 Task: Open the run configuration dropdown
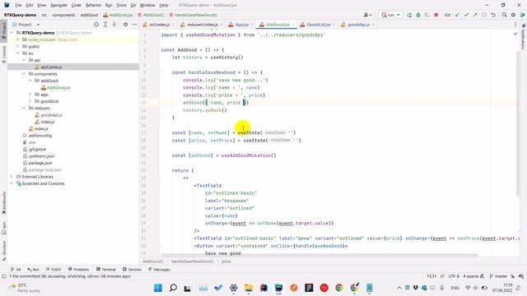[391, 15]
